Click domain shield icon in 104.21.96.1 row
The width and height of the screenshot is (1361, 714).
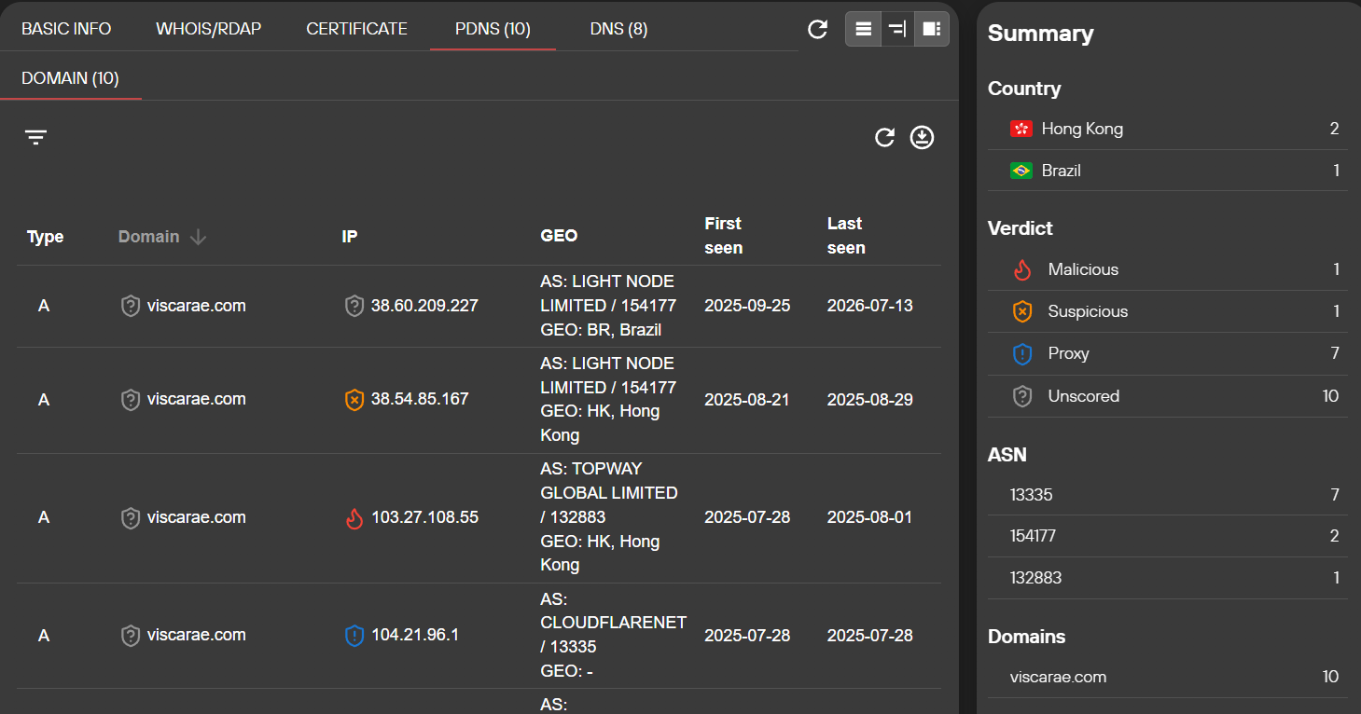pos(131,636)
